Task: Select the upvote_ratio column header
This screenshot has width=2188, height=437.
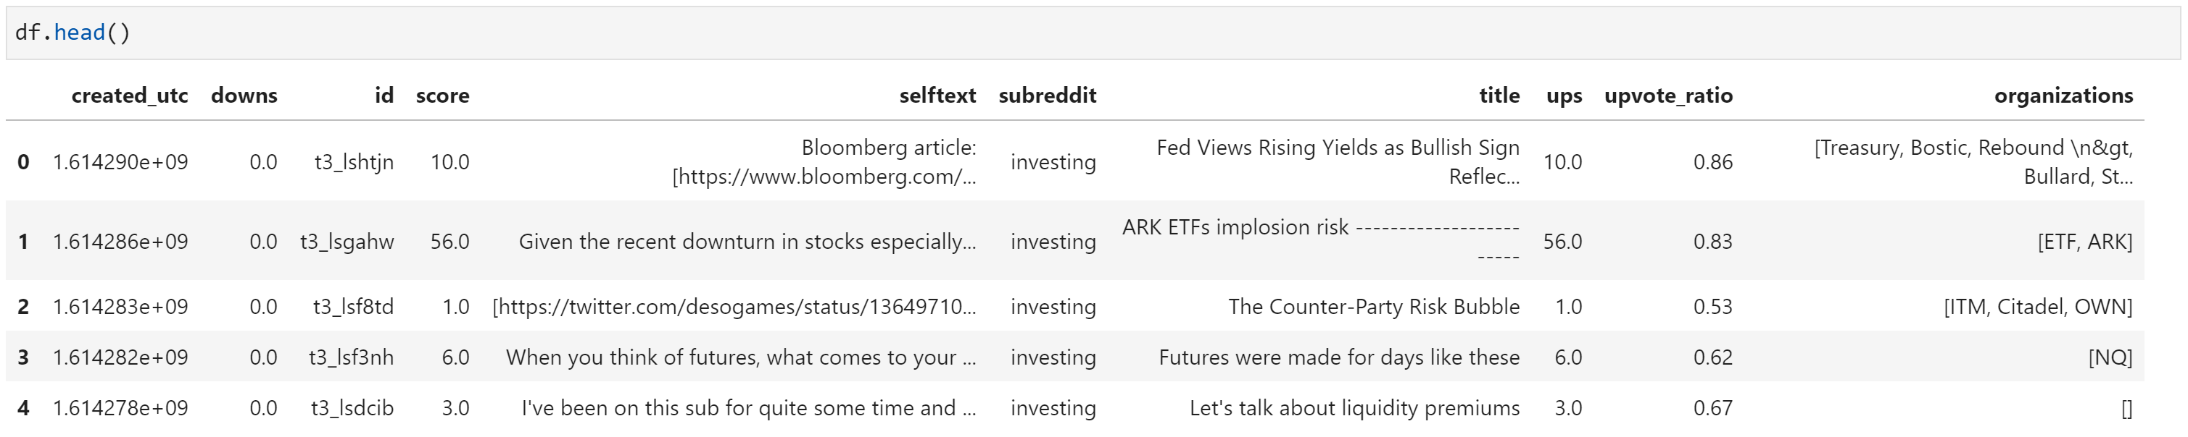Action: point(1668,96)
